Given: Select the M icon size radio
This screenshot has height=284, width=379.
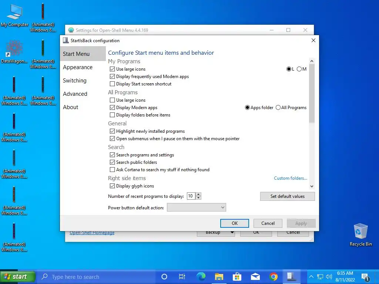Looking at the screenshot, I should click(x=299, y=69).
